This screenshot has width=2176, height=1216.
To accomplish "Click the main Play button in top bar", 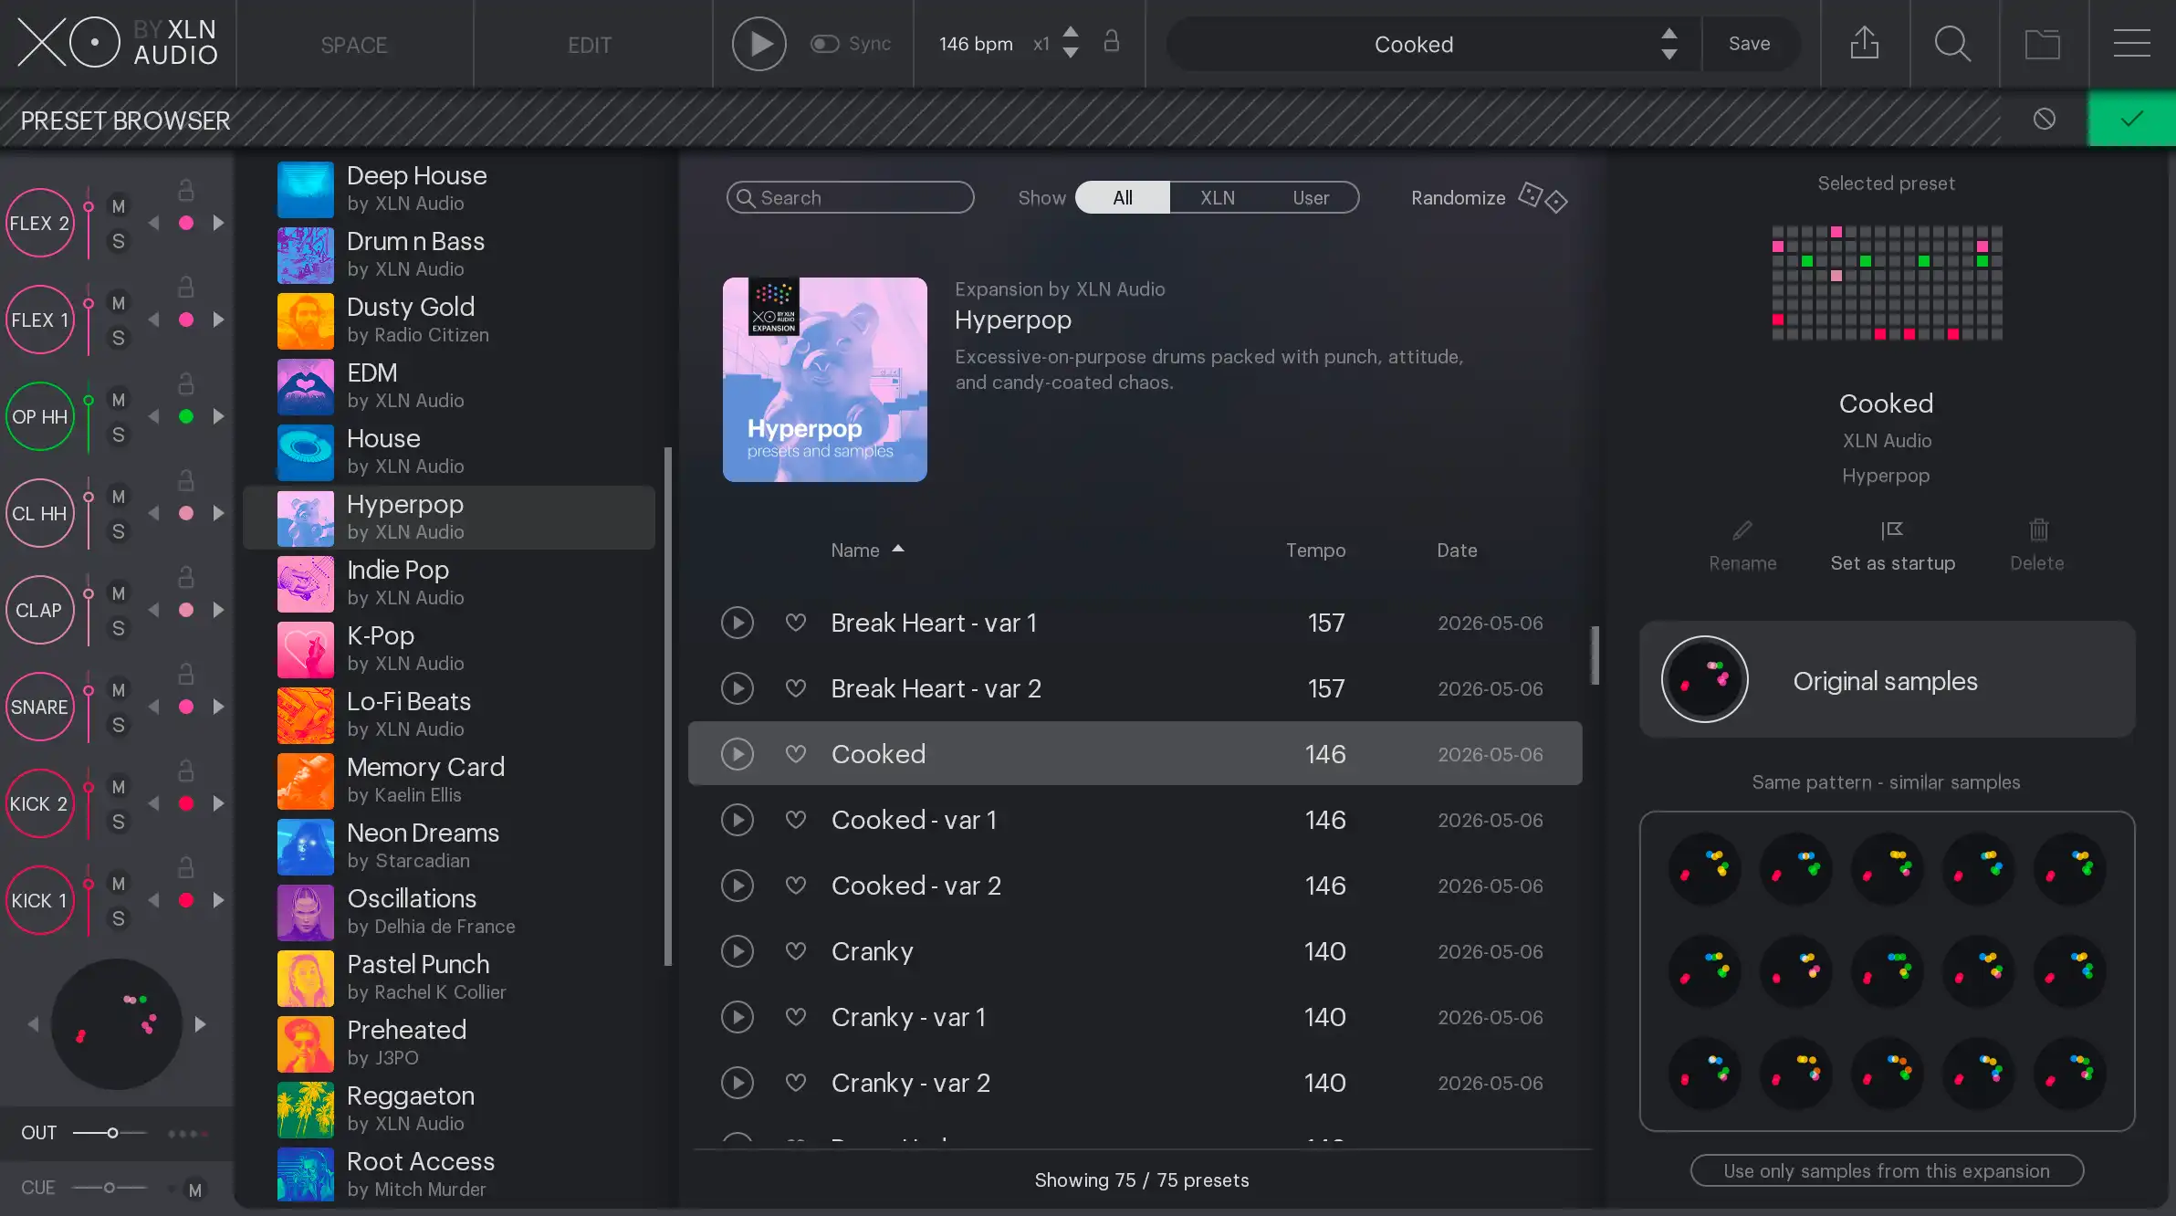I will pos(759,44).
